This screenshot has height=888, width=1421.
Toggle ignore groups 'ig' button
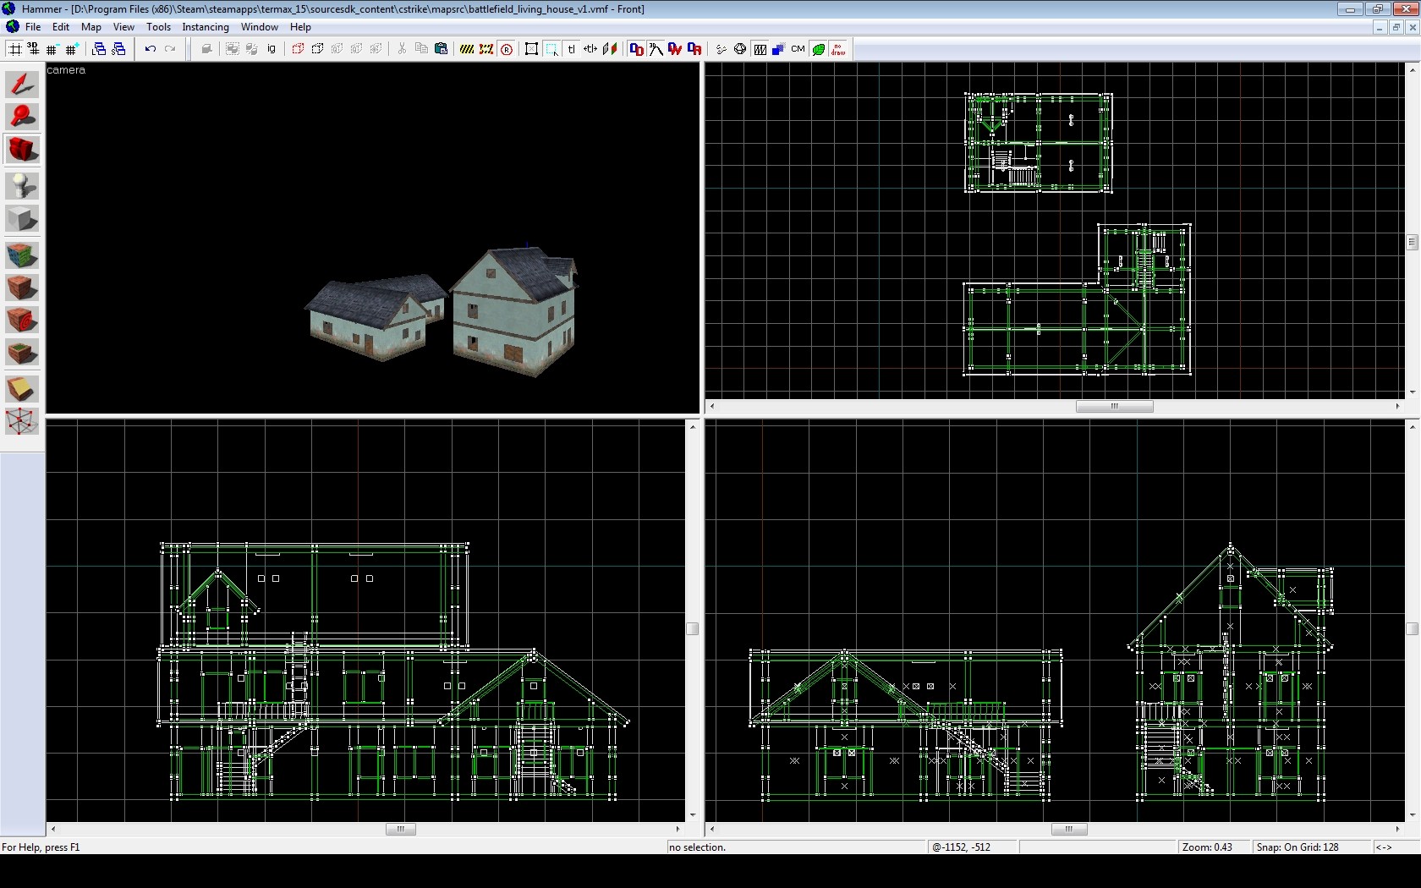272,49
